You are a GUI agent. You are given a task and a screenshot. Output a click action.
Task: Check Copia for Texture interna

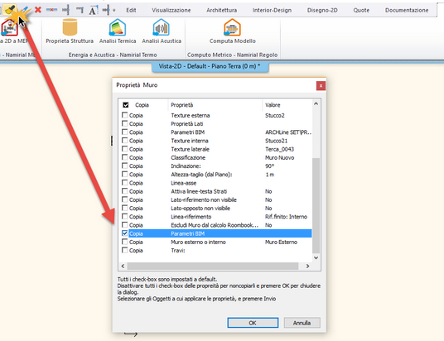point(124,141)
